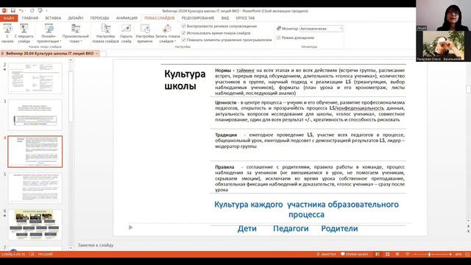Open the Монитор combo box
Viewport: 471px width, 265px height.
coord(321,29)
